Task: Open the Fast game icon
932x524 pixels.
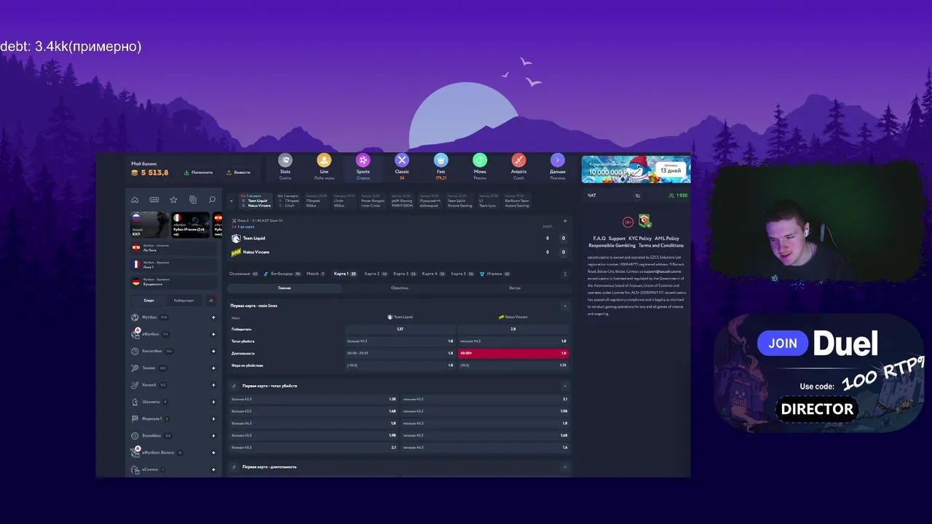Action: pos(441,160)
